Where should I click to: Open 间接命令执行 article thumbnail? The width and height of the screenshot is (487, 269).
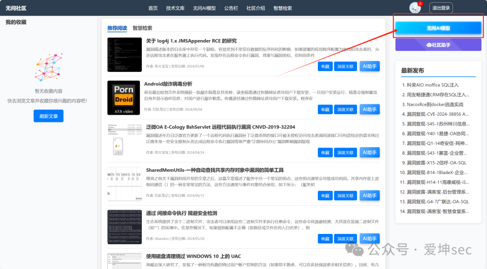[x=124, y=227]
